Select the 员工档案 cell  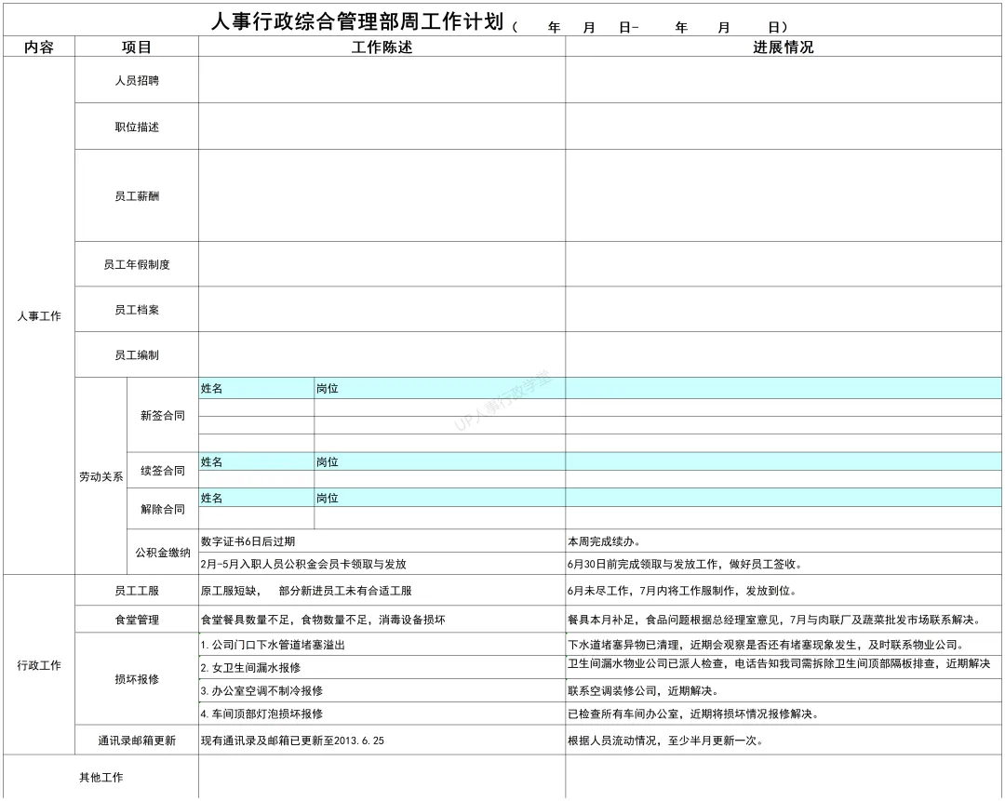pyautogui.click(x=137, y=310)
